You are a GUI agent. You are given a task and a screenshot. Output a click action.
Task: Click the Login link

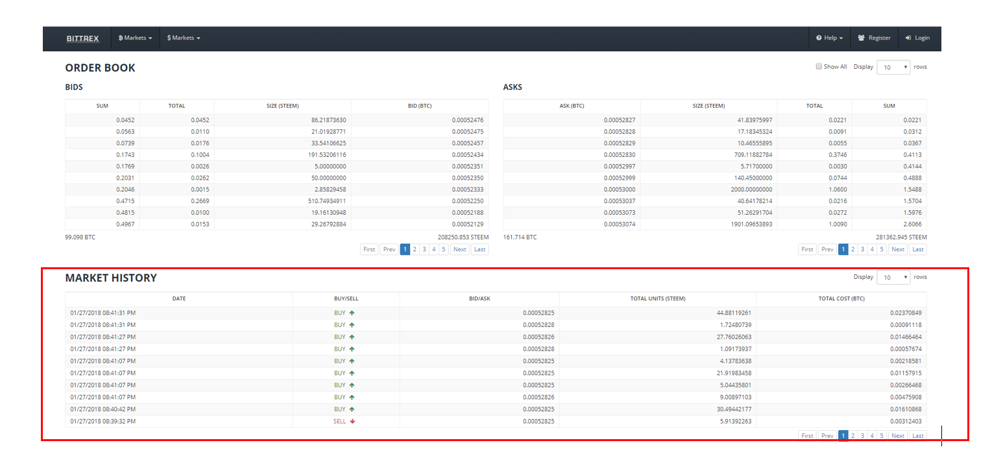(917, 38)
